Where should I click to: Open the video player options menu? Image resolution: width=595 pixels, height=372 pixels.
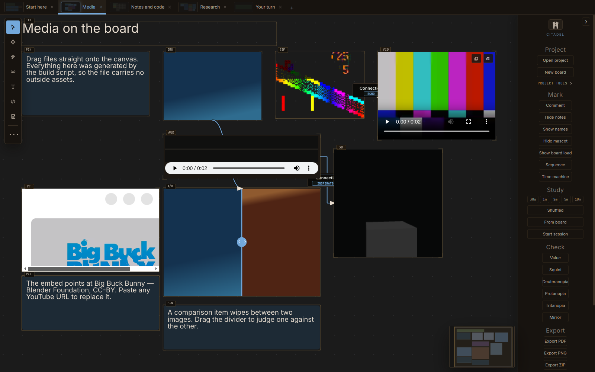pos(486,122)
